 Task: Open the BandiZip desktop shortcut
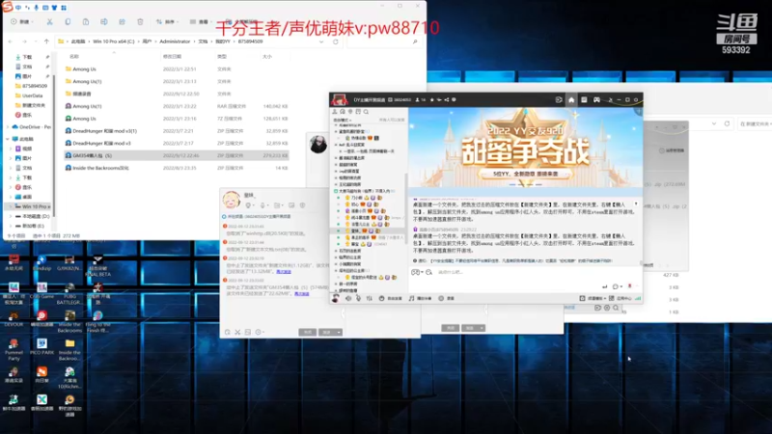[41, 262]
